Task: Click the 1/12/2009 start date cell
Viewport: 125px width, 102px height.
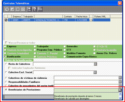Action: pyautogui.click(x=82, y=20)
